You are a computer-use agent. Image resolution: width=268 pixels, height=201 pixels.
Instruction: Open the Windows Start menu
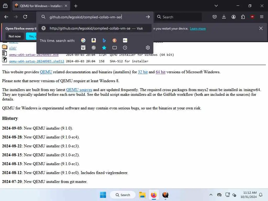point(103,195)
